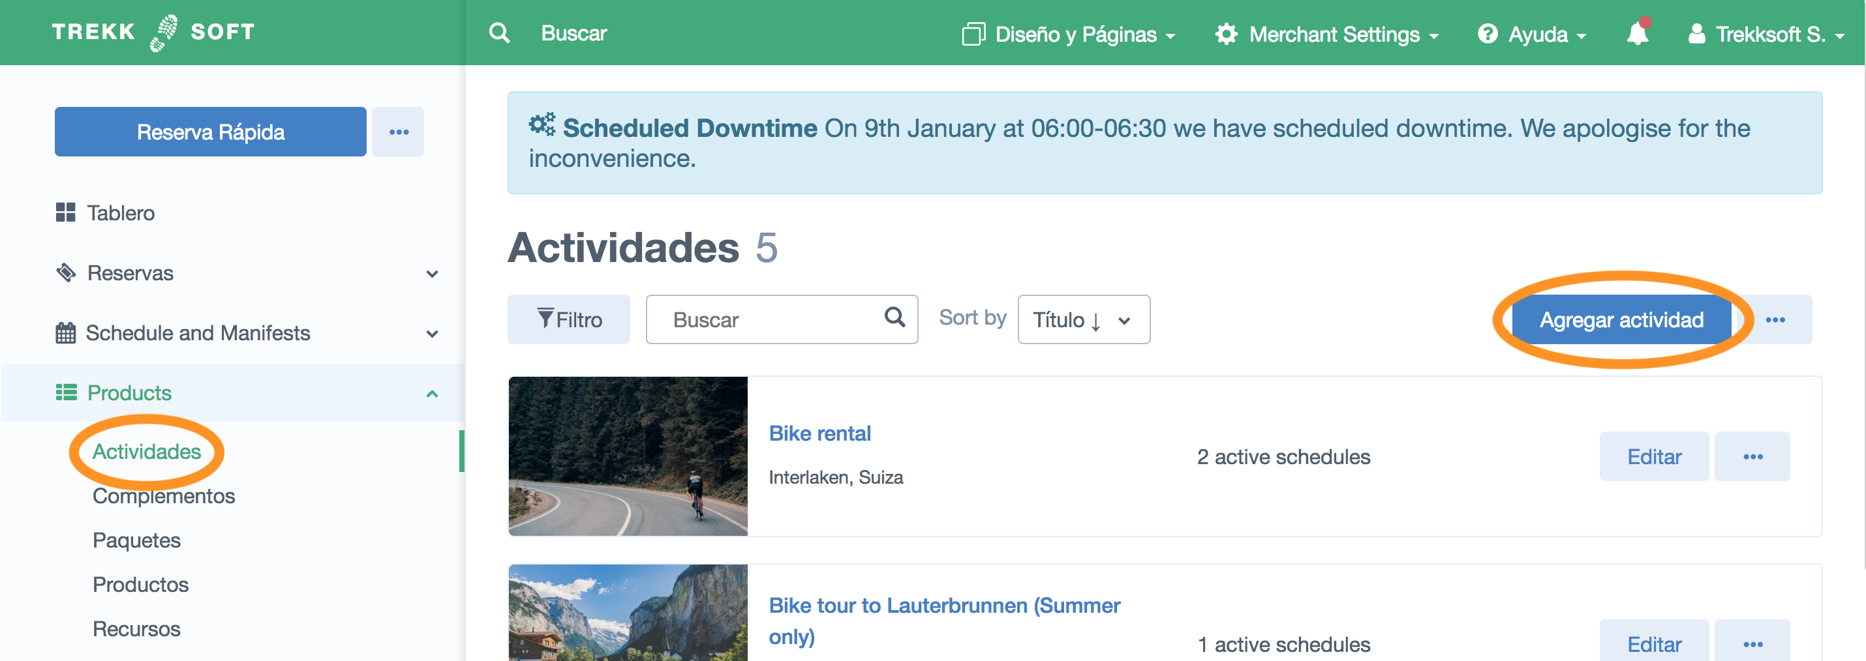
Task: Click the Scheduled Downtime notice heading
Action: click(x=690, y=128)
